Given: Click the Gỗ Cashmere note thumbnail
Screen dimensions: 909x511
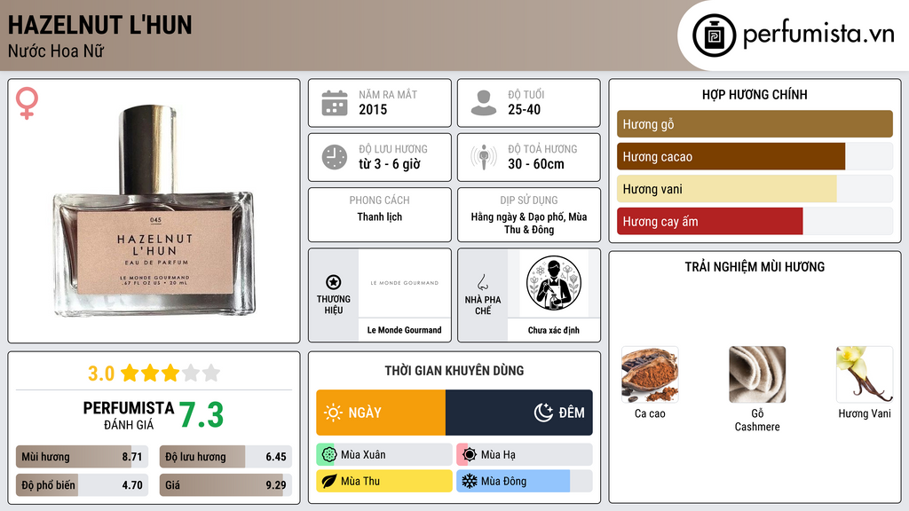Looking at the screenshot, I should [757, 374].
